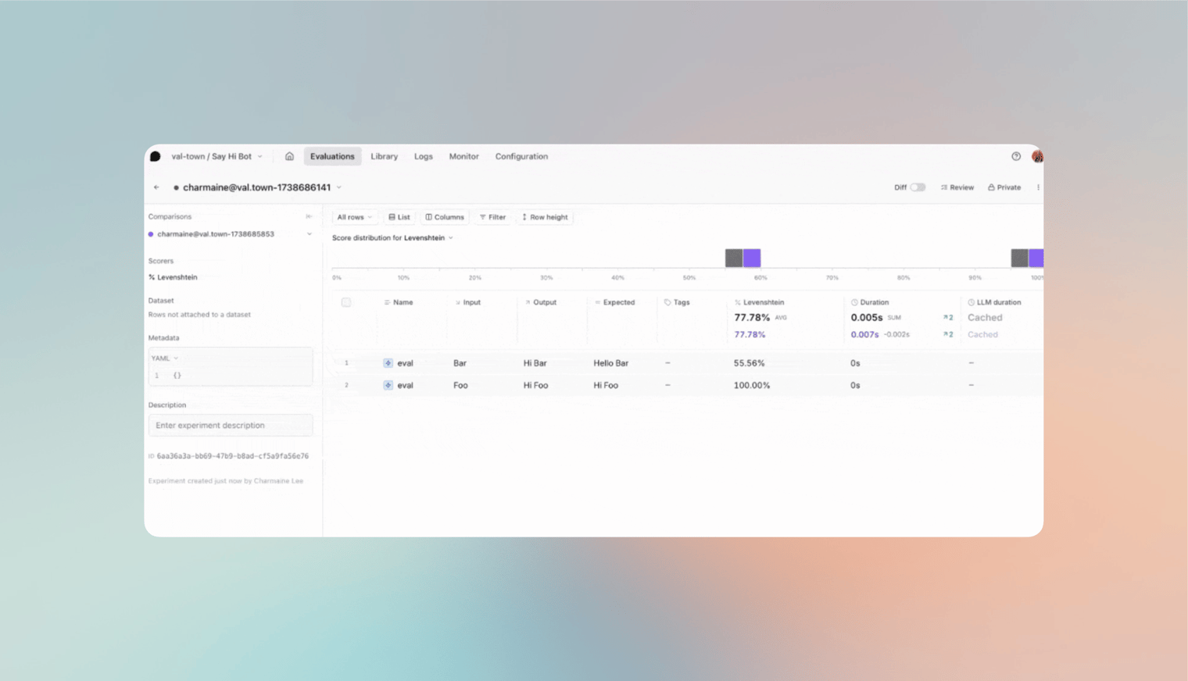
Task: Expand the val-town / Say Hi Bot project selector
Action: pos(216,156)
